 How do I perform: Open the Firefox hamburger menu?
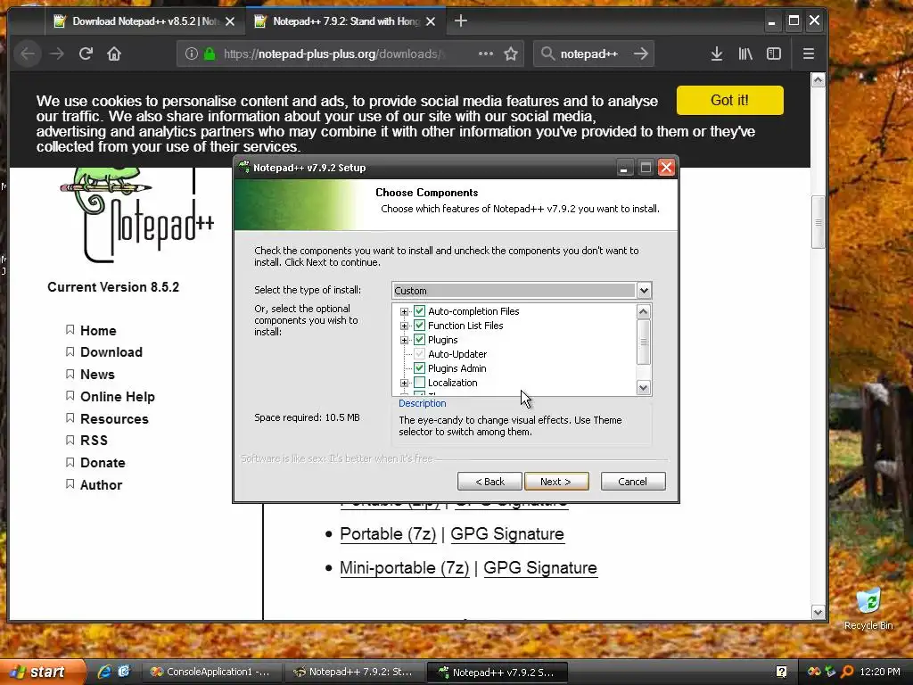tap(809, 54)
